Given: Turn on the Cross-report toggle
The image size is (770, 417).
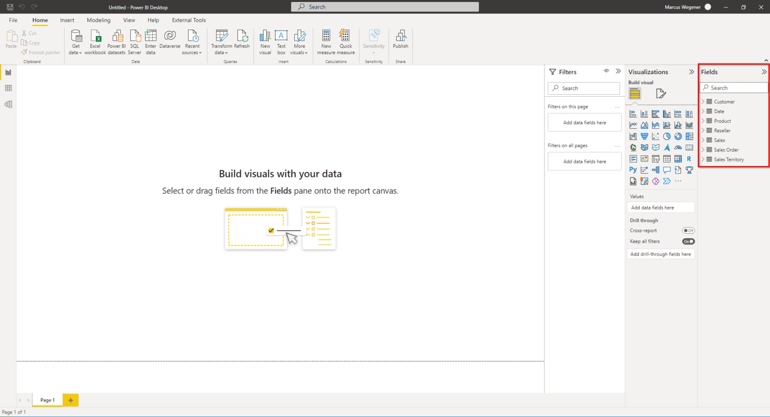Looking at the screenshot, I should 688,230.
